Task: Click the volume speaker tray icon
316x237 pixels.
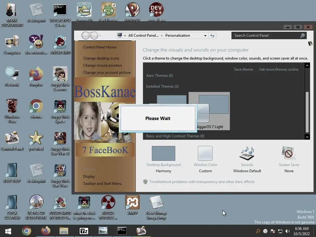Action: 287,231
